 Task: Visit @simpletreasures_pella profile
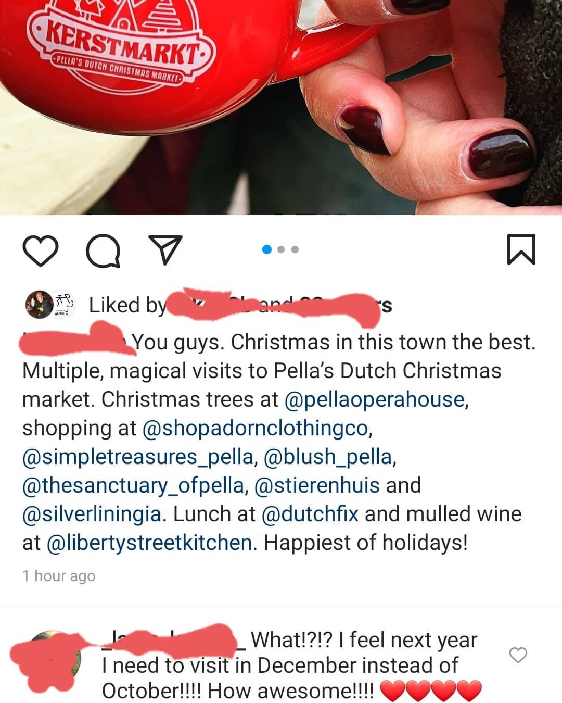tap(138, 457)
